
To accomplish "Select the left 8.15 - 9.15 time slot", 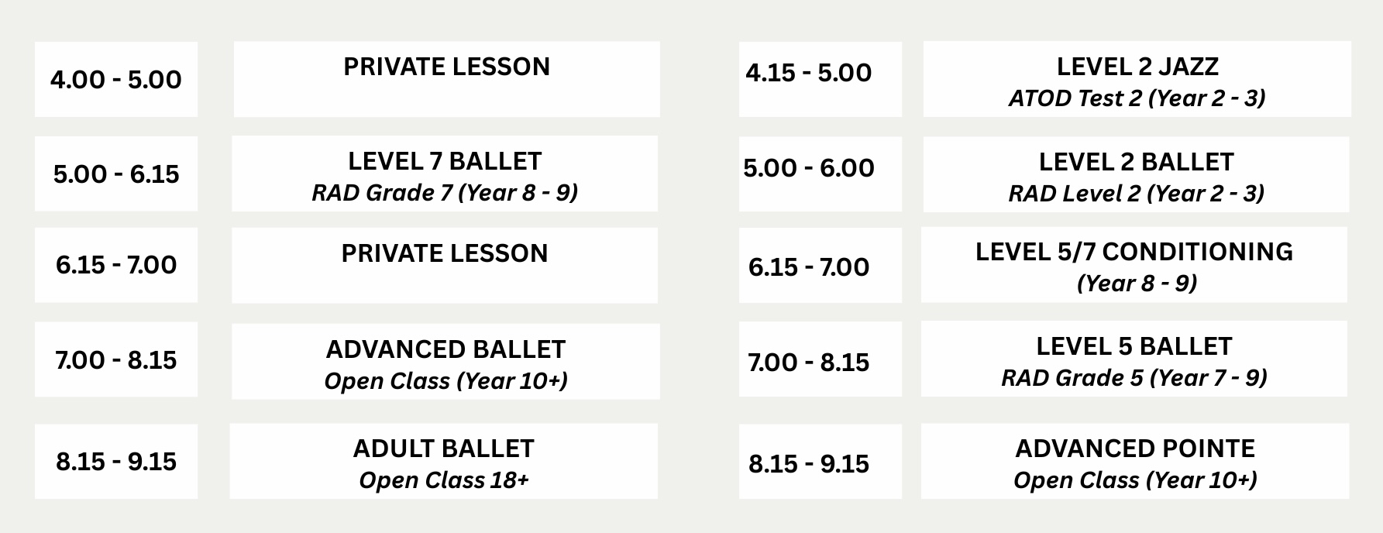I will (x=116, y=462).
